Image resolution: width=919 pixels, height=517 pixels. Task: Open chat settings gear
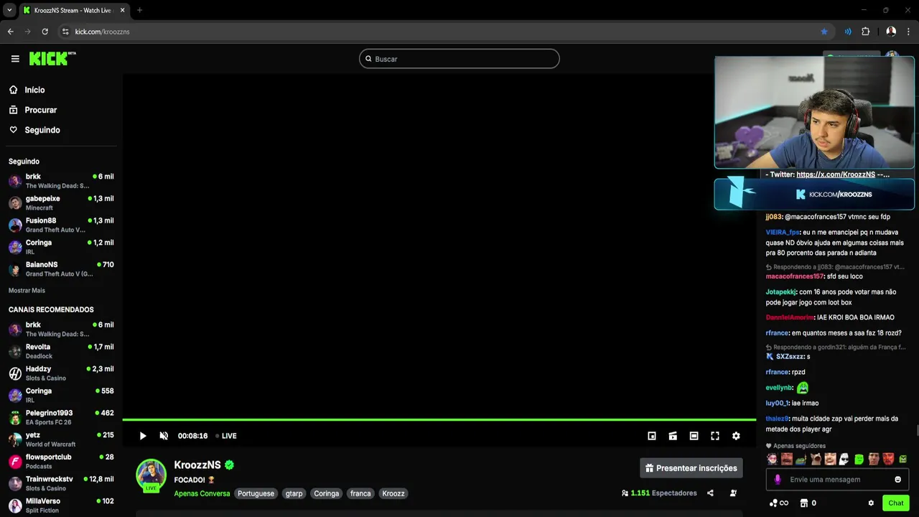pos(871,503)
